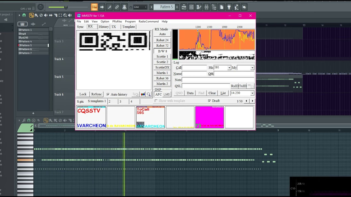The image size is (351, 197).
Task: Open the His RST dropdown
Action: (229, 68)
